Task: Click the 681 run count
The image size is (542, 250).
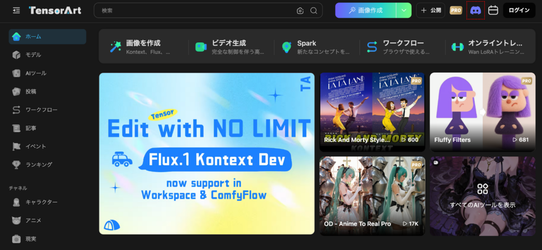Action: tap(521, 140)
